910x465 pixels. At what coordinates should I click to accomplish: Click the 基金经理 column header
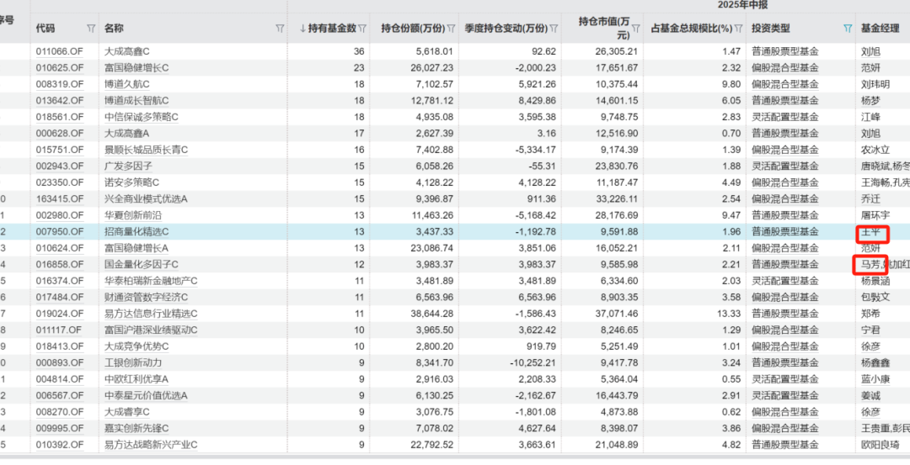click(x=880, y=28)
